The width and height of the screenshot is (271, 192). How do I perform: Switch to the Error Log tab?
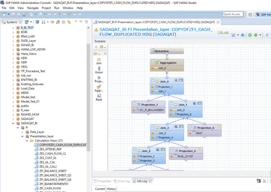click(x=122, y=181)
